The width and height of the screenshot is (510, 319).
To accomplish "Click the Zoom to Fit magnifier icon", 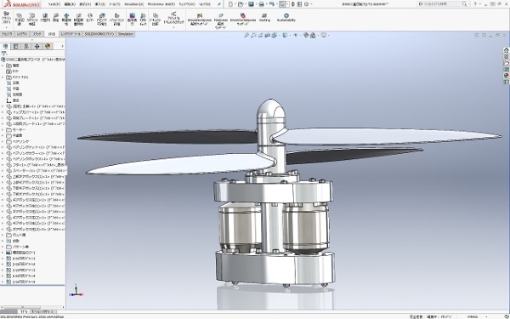I will (x=246, y=35).
